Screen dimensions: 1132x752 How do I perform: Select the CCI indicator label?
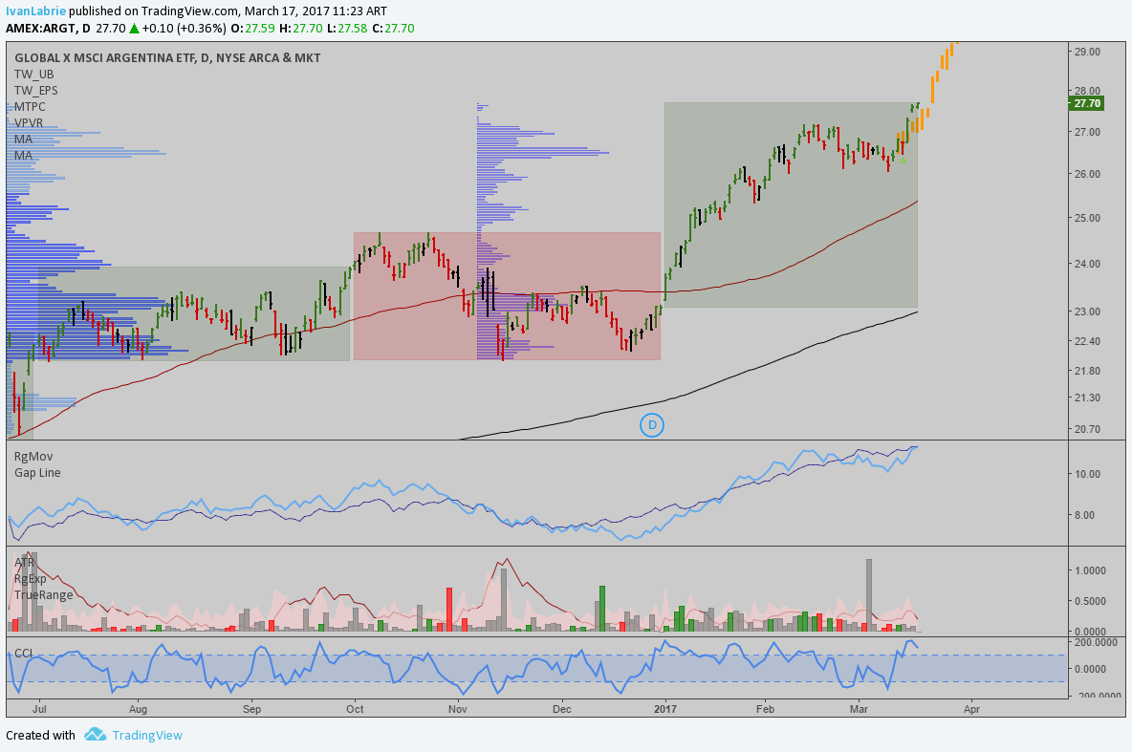(x=24, y=654)
